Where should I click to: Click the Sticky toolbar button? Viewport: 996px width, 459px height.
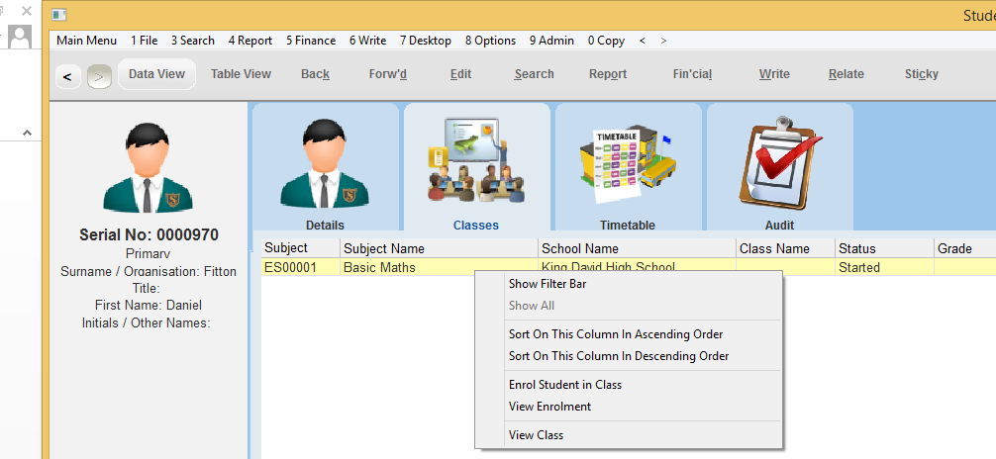(x=921, y=74)
